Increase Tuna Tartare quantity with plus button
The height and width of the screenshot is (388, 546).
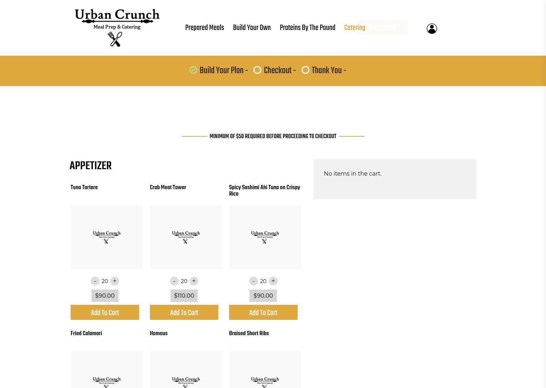pos(115,281)
